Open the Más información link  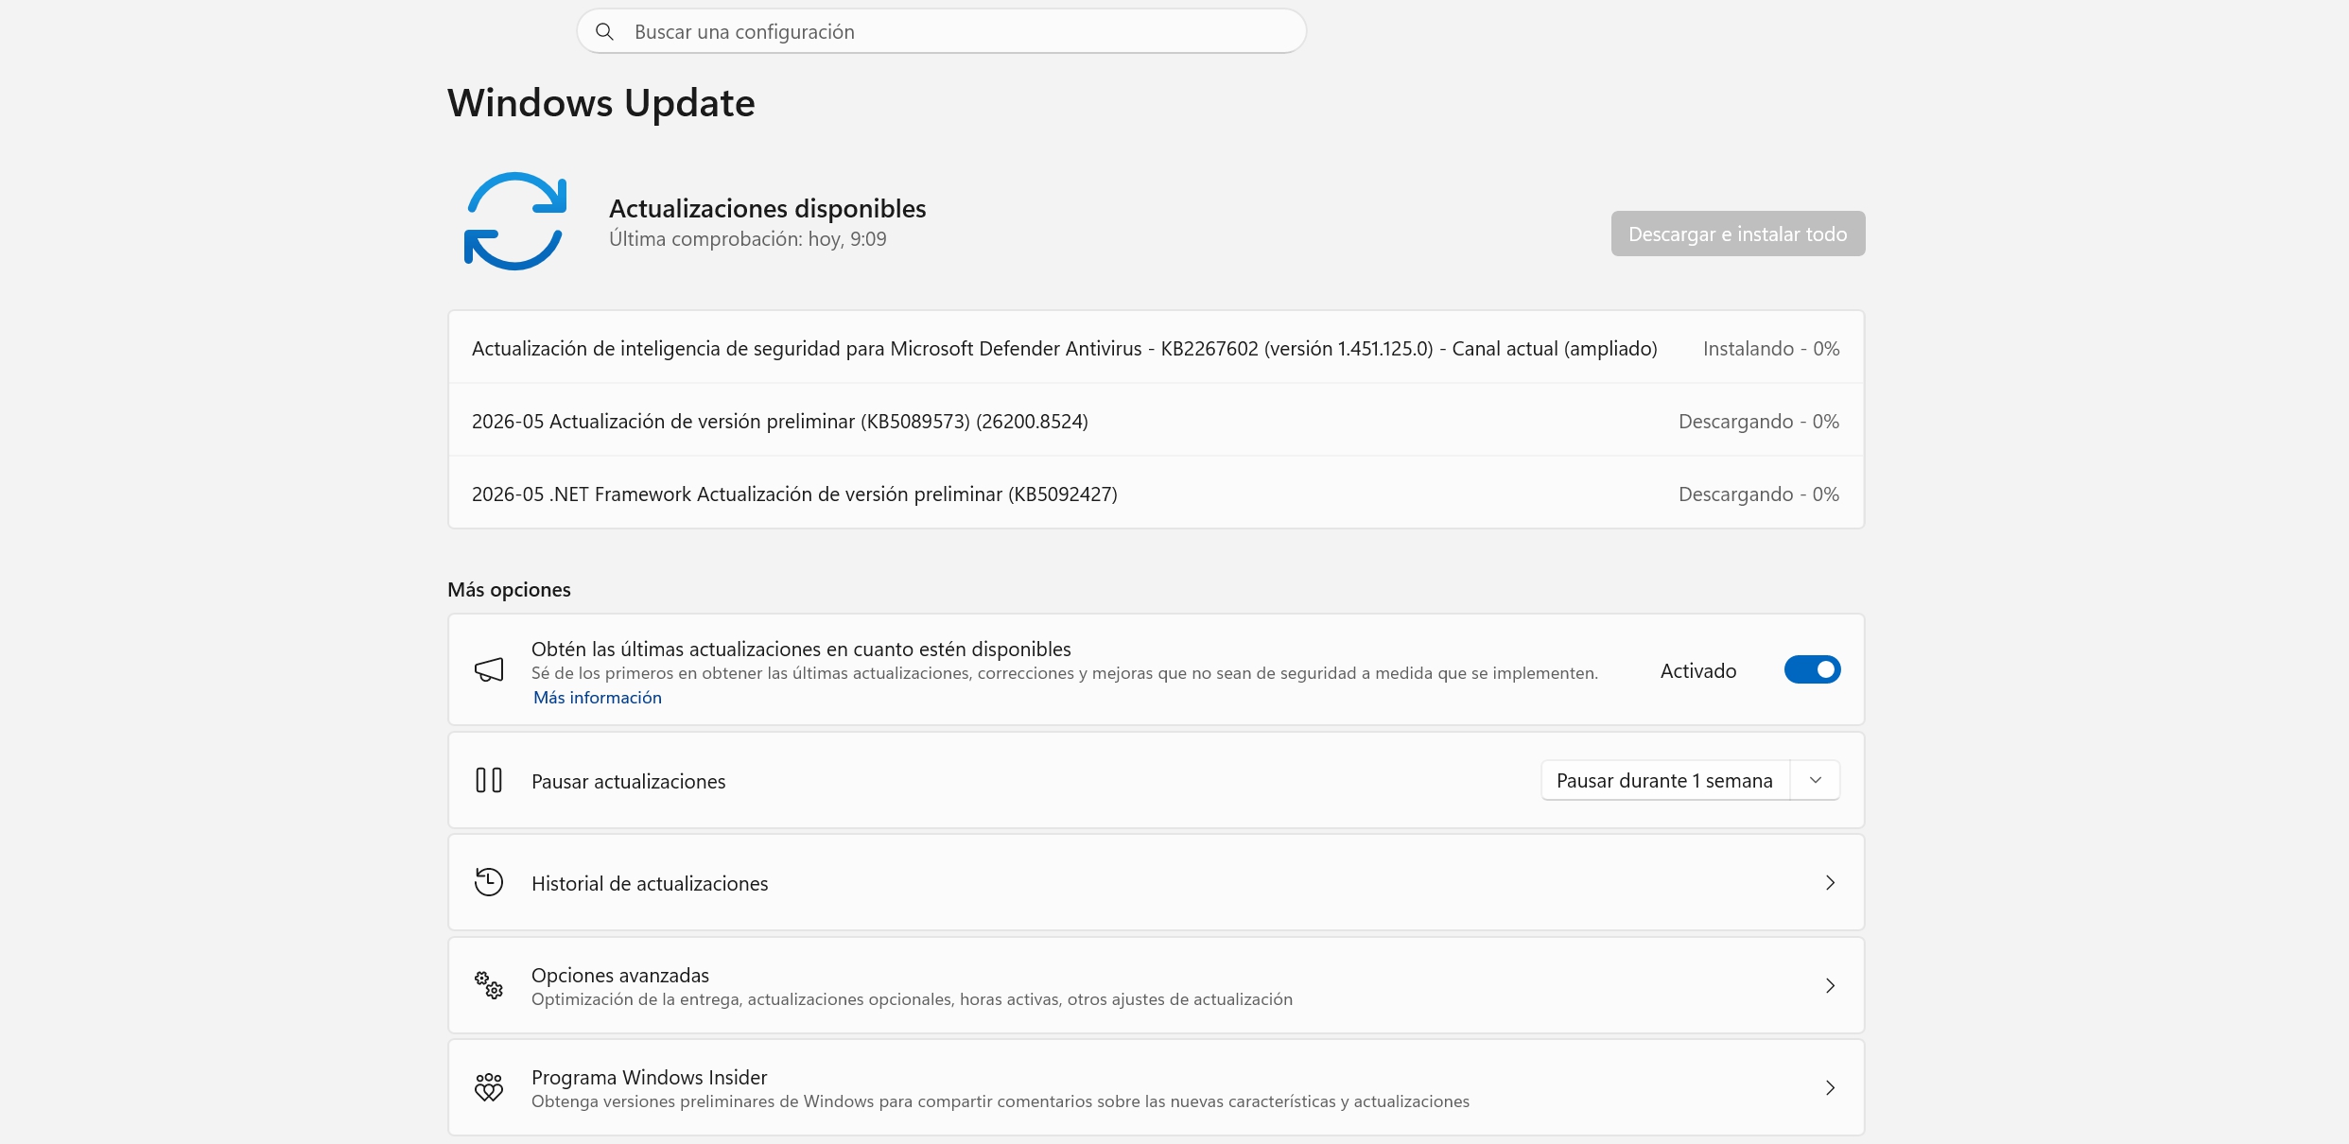point(598,698)
